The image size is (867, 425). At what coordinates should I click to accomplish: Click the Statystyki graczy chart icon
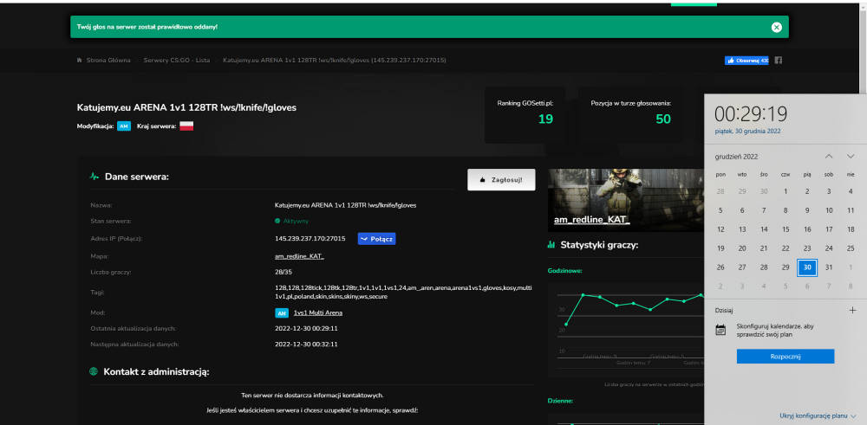[551, 244]
